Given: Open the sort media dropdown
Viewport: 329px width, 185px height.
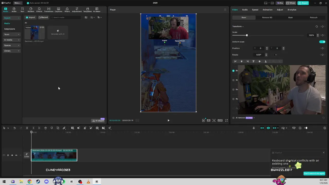Looking at the screenshot, I should pos(93,17).
